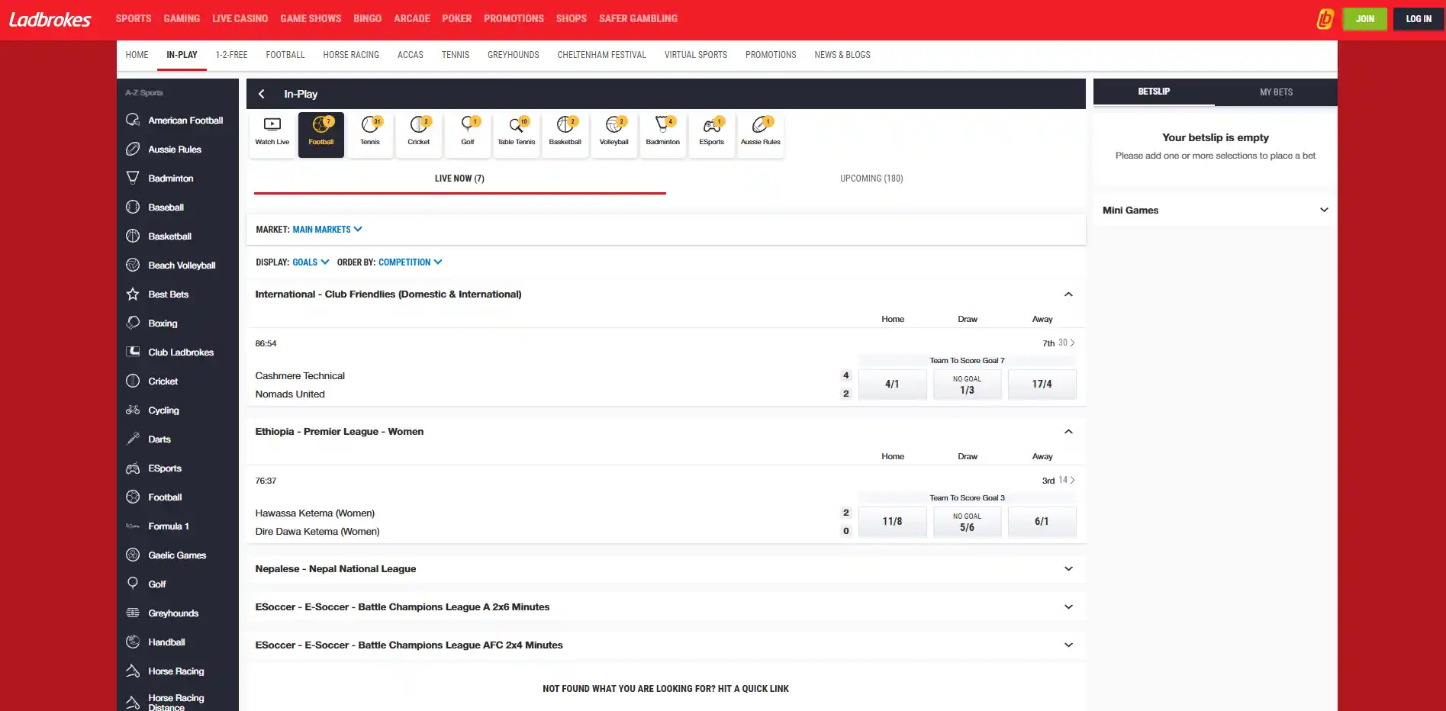Expand Battle Champions League AFC 2x4 Minutes
Screen dimensions: 1446x711
pyautogui.click(x=666, y=645)
